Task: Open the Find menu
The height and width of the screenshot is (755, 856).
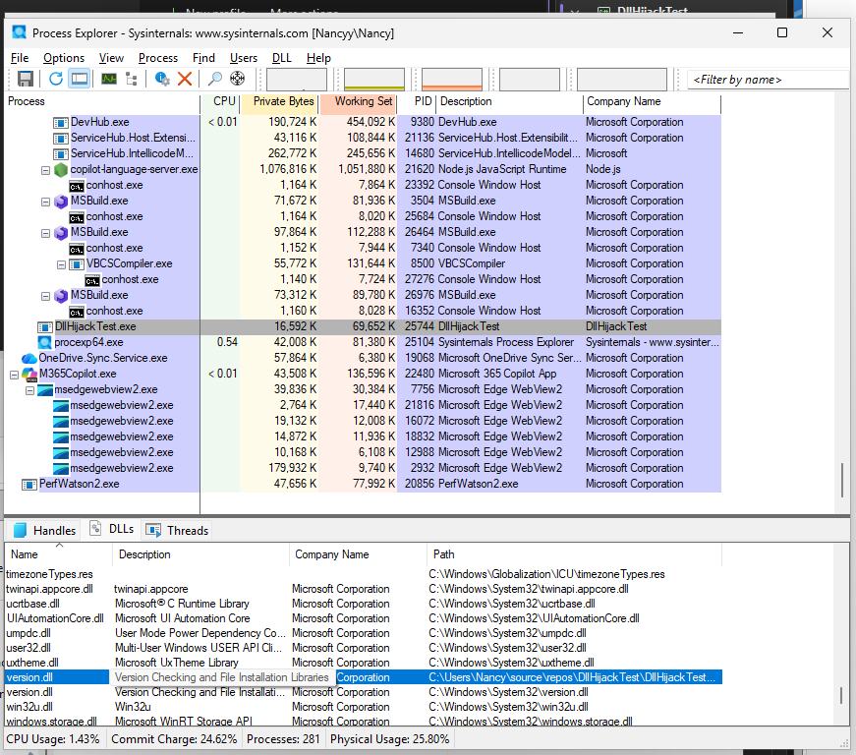Action: coord(203,58)
